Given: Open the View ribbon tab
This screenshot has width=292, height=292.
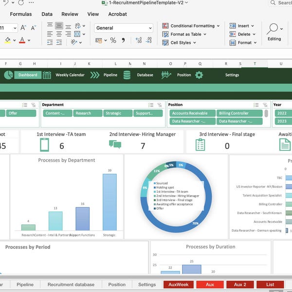Looking at the screenshot, I should pos(93,14).
